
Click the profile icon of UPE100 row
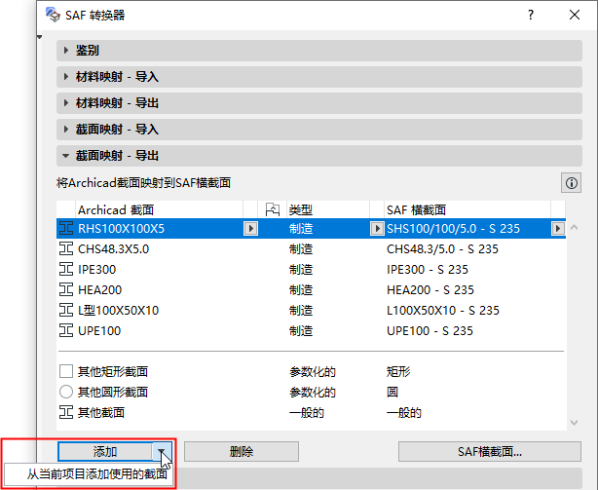[x=66, y=330]
